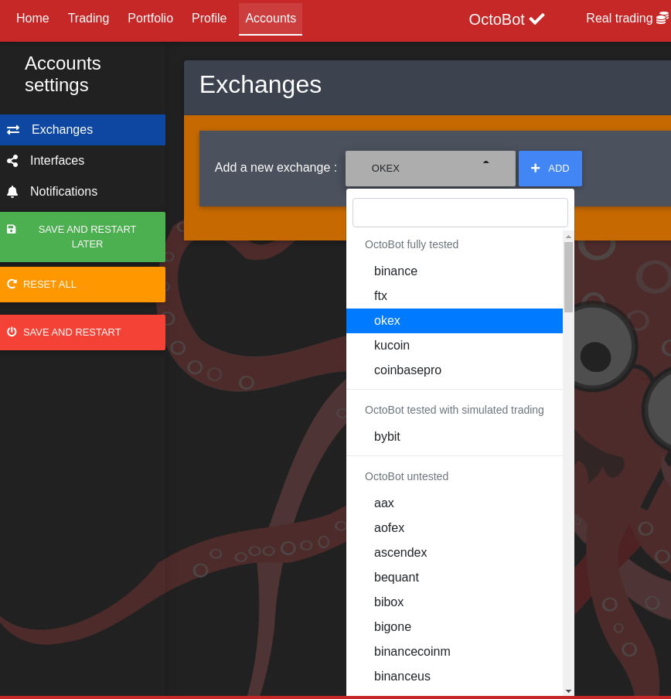The image size is (671, 699).
Task: Click Save and Restart Later button
Action: pos(83,237)
